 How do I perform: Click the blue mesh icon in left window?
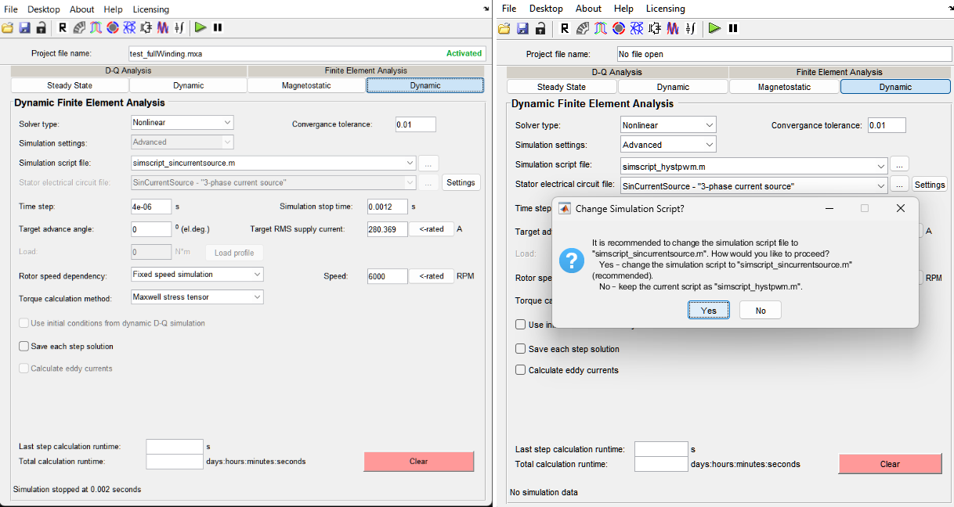[x=129, y=27]
